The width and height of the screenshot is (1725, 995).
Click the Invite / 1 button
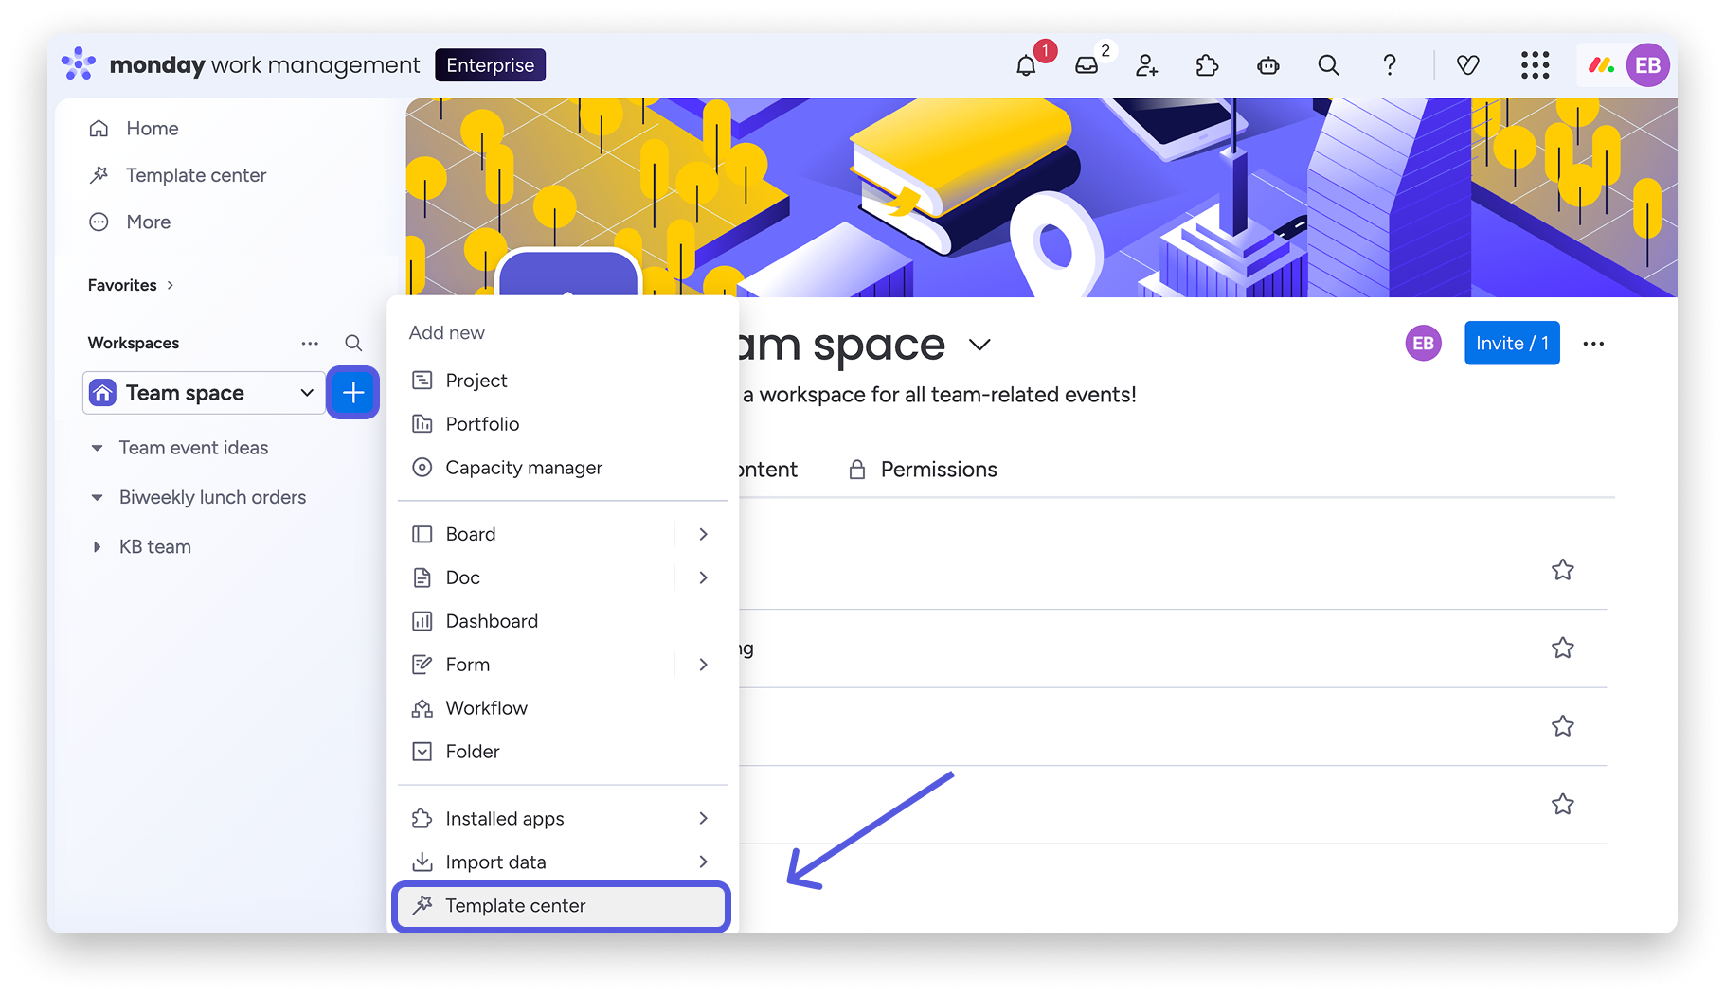[1512, 344]
